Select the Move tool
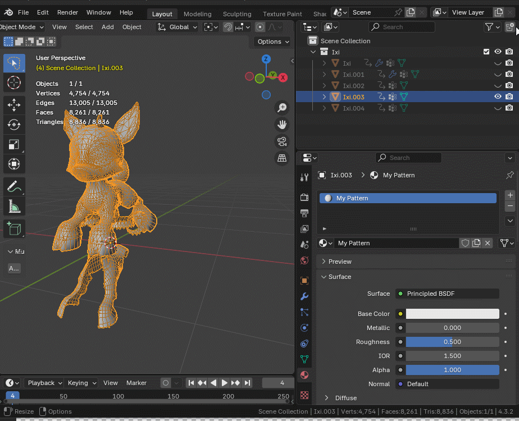The image size is (519, 421). click(14, 105)
